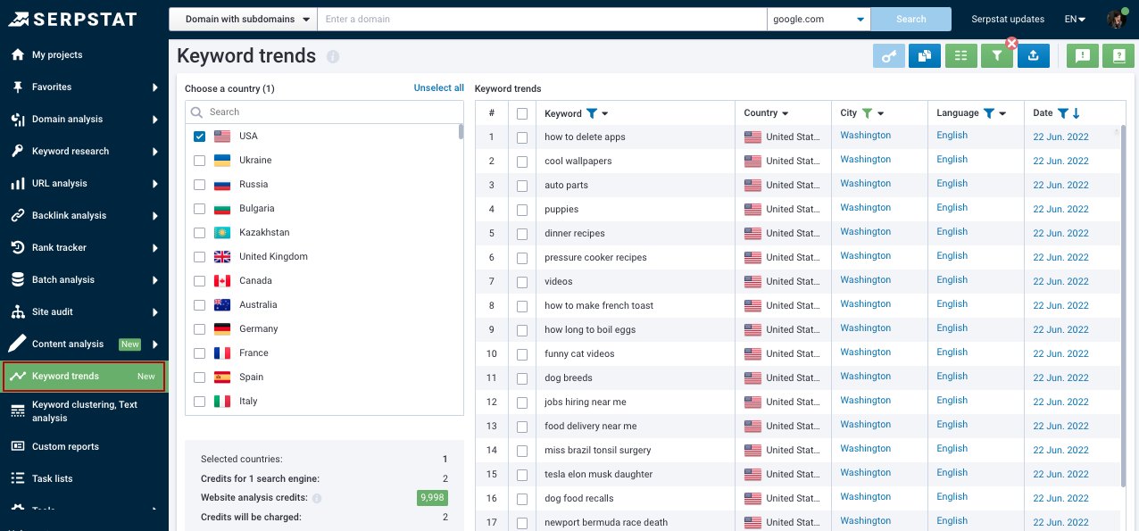Viewport: 1139px width, 531px height.
Task: Click the info icon next to Website analysis credits
Action: tap(317, 498)
